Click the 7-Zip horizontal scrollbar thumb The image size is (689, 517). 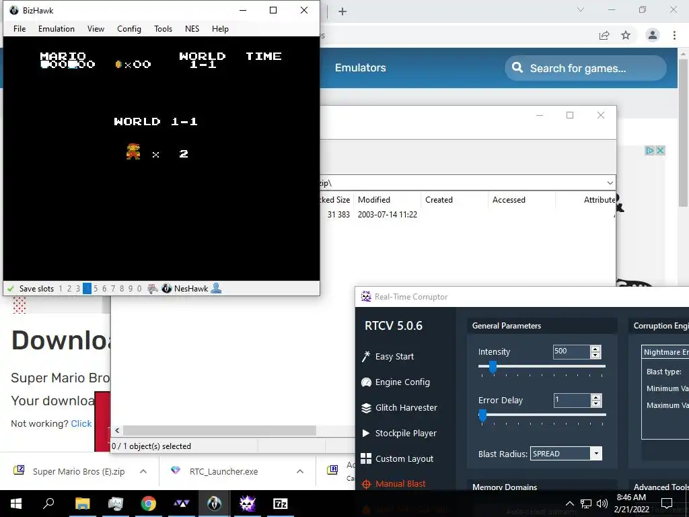[219, 430]
